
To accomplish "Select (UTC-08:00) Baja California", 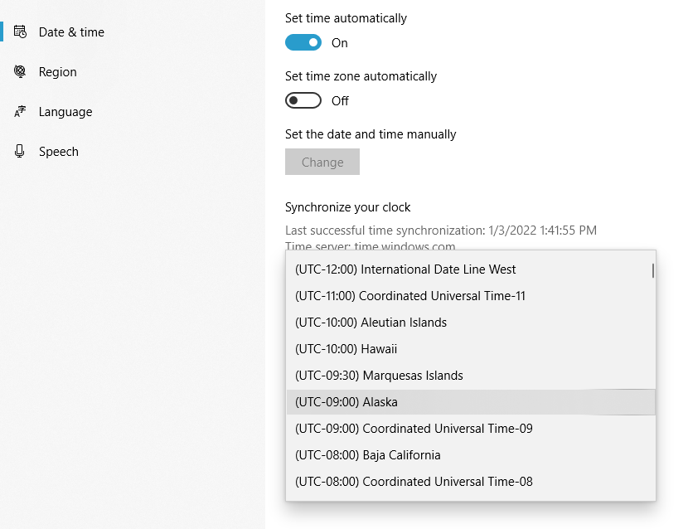I will click(367, 454).
